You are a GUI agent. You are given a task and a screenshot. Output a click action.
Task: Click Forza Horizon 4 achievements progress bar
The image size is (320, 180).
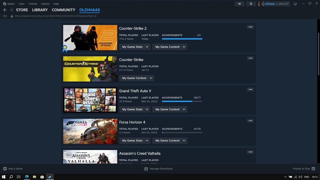click(182, 132)
